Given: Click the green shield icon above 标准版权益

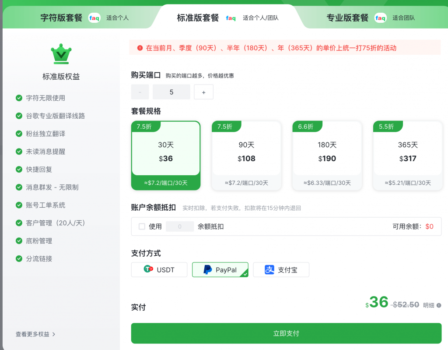Looking at the screenshot, I should click(x=61, y=53).
